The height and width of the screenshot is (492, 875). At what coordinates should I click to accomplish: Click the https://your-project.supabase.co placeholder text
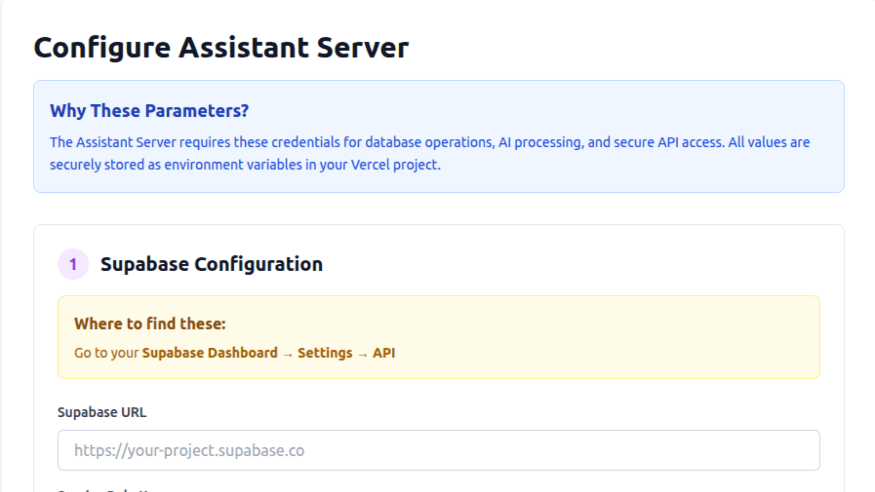(x=189, y=451)
